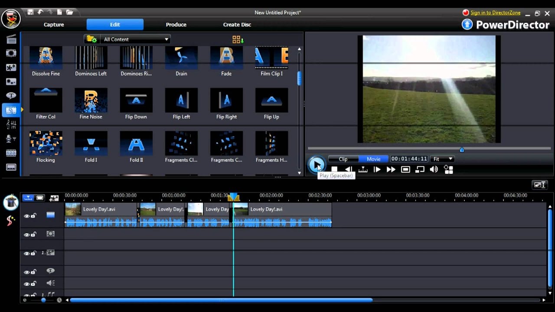Open the Title Room in the sidebar
This screenshot has height=312, width=555.
point(11,95)
